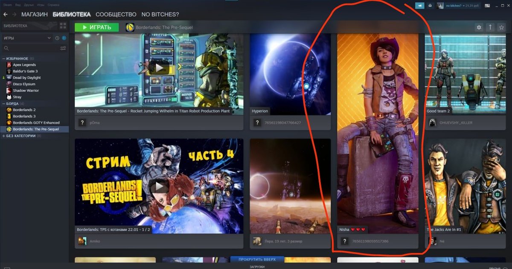Toggle the recent activity clock filter

click(57, 38)
